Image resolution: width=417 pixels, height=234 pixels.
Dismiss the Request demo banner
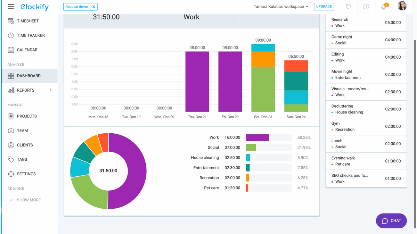tap(94, 7)
